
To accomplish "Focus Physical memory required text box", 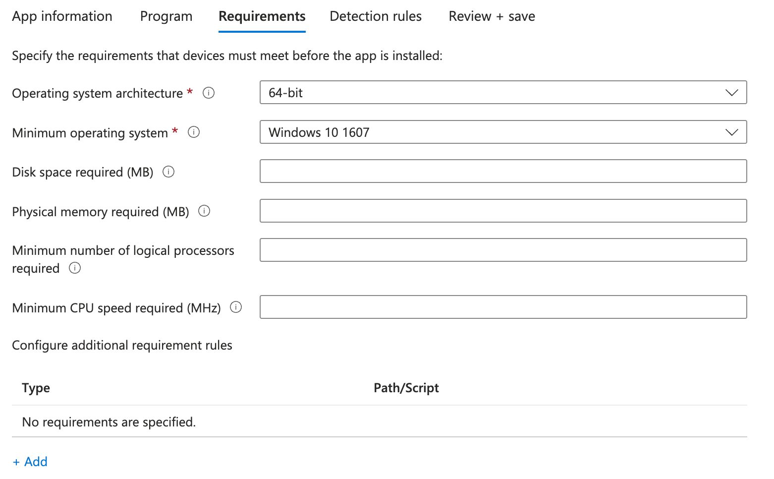I will click(x=502, y=211).
